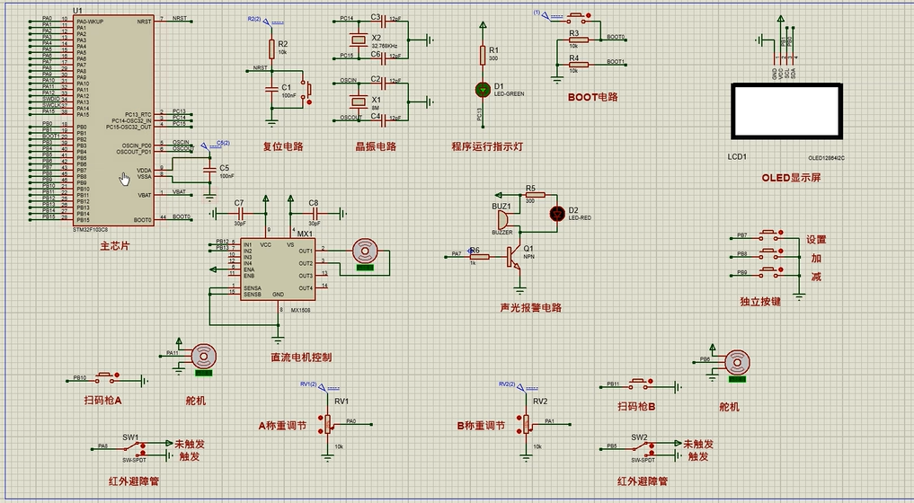Push the reset button next to C1
This screenshot has height=503, width=914.
[307, 89]
